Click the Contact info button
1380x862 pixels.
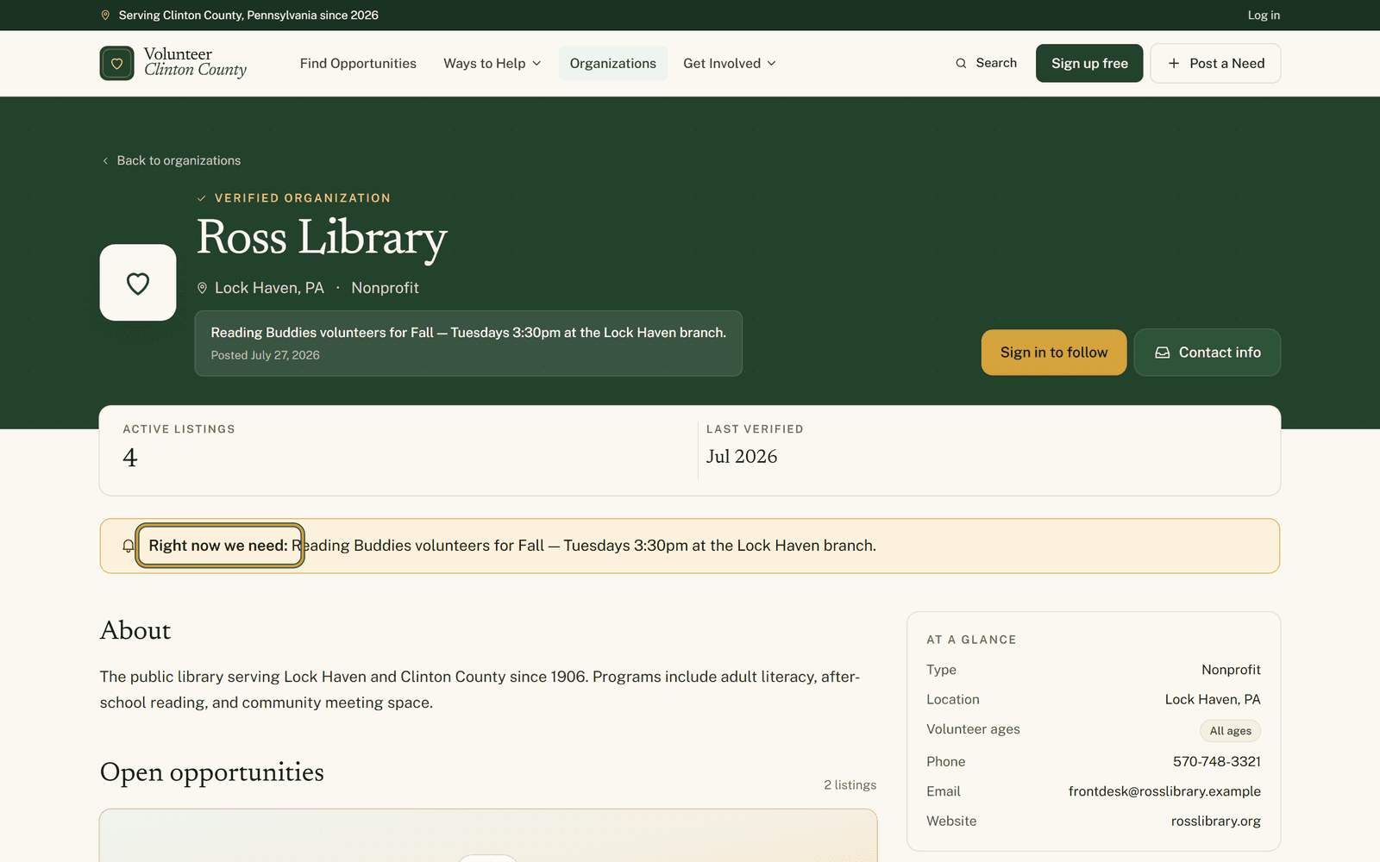1207,353
